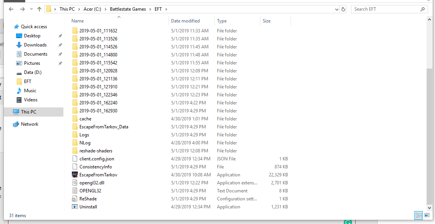The image size is (435, 224).
Task: Expand chevron after This PC breadcrumb
Action: tap(79, 9)
